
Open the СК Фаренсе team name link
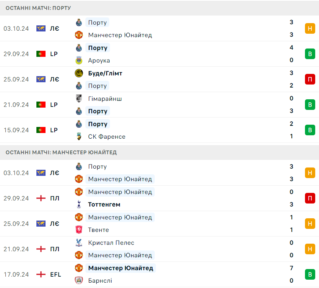[x=107, y=136]
